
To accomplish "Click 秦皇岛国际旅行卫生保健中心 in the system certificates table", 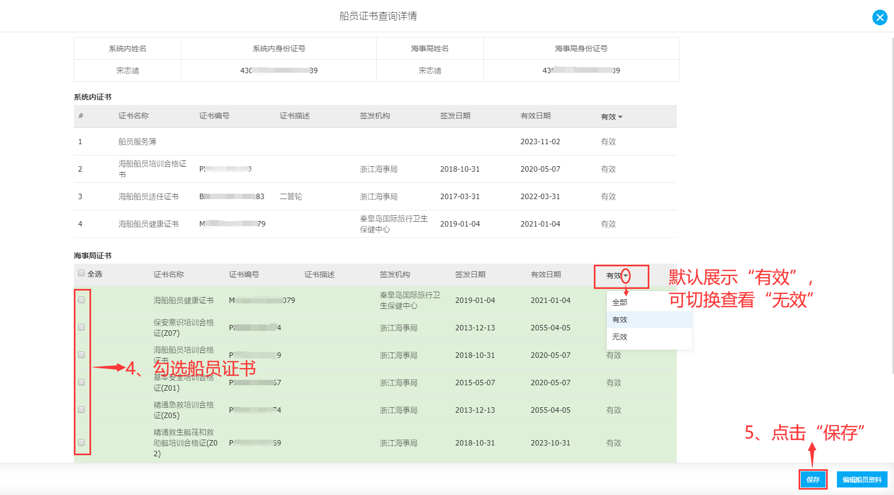I will [x=394, y=224].
